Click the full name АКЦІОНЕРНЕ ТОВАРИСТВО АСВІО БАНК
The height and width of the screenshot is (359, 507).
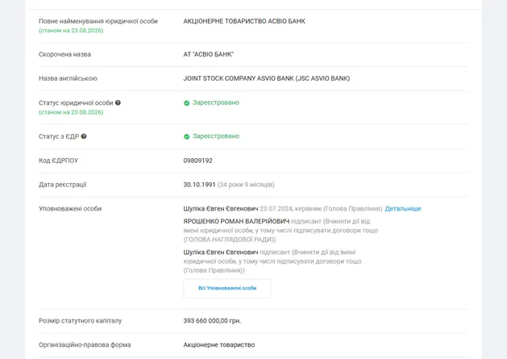(244, 21)
